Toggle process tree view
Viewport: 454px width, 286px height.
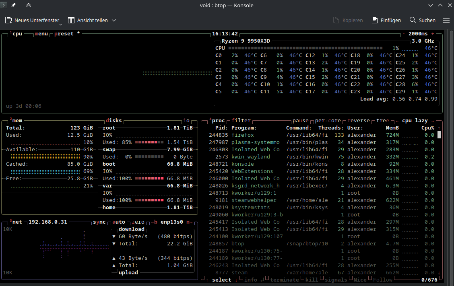tap(383, 120)
